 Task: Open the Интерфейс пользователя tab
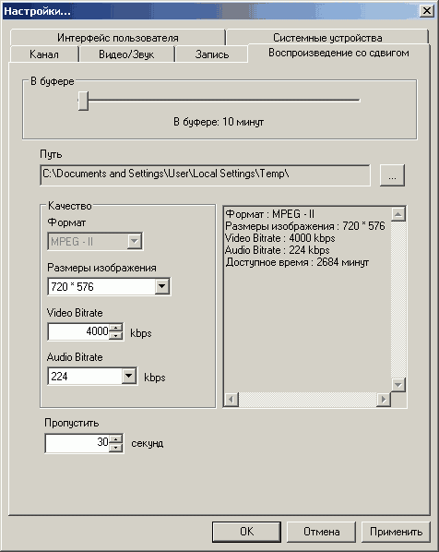[117, 37]
